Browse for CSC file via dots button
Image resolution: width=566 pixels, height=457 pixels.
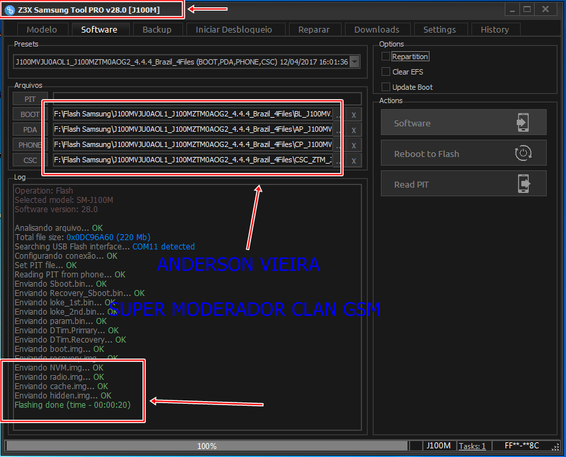(x=338, y=160)
